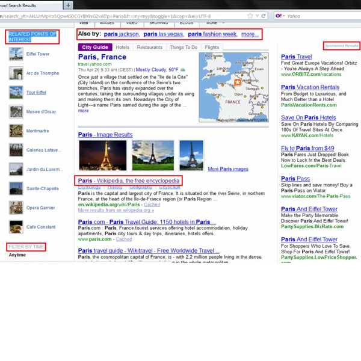Open Paris.com Travel Guide result
This screenshot has height=361, width=361.
click(x=147, y=222)
